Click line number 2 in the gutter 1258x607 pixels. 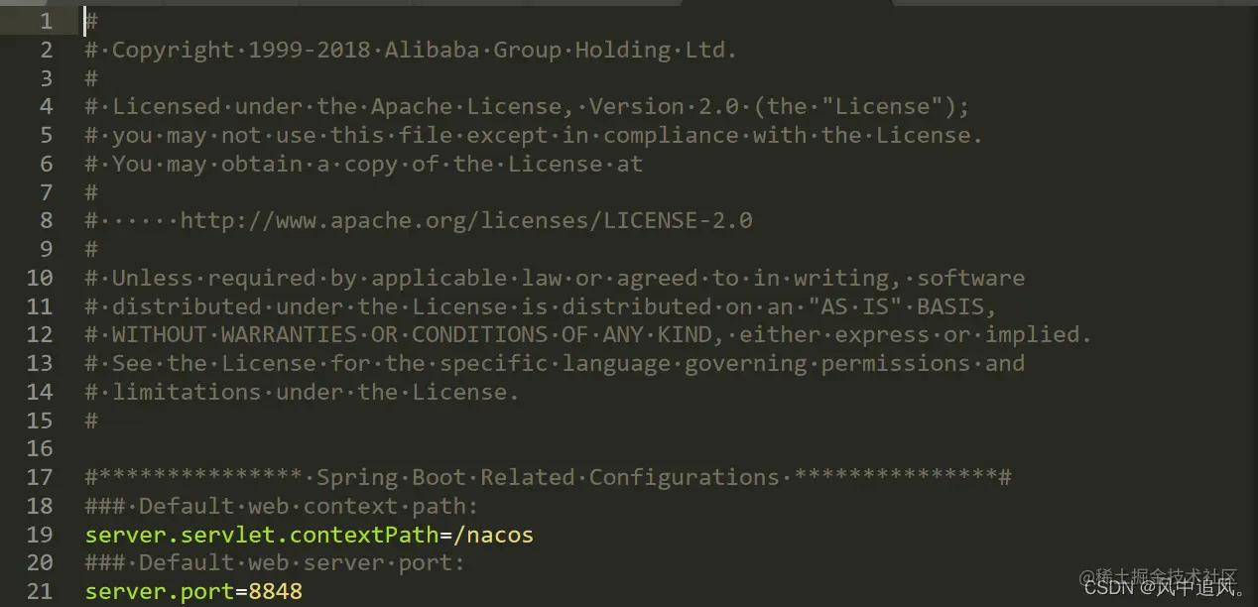(x=47, y=50)
